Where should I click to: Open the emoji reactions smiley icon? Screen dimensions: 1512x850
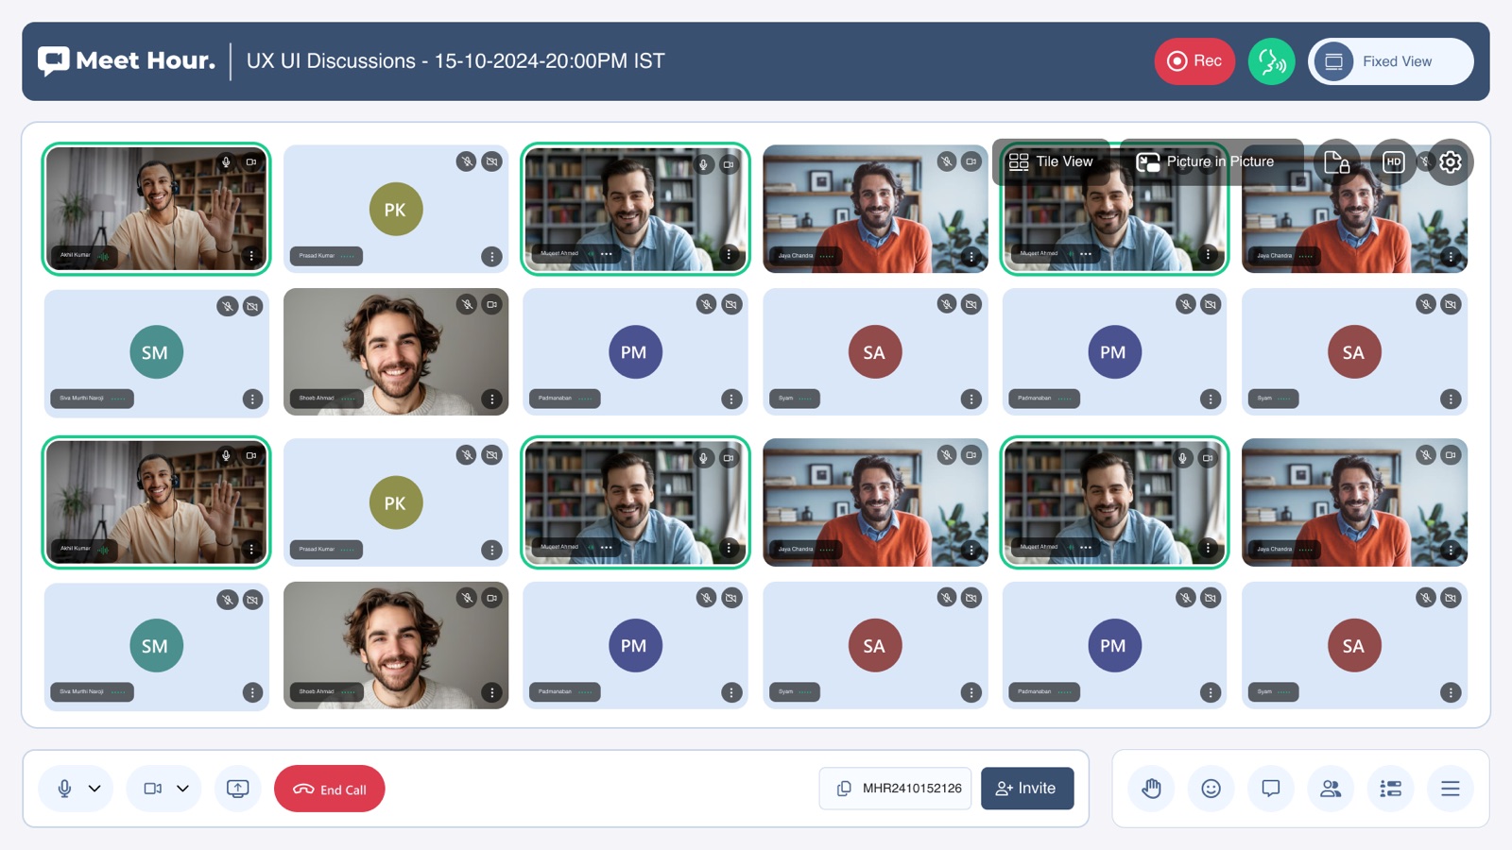(x=1211, y=789)
